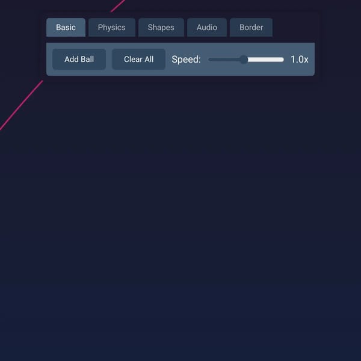The width and height of the screenshot is (361, 361).
Task: Open the Border settings tab
Action: click(251, 28)
